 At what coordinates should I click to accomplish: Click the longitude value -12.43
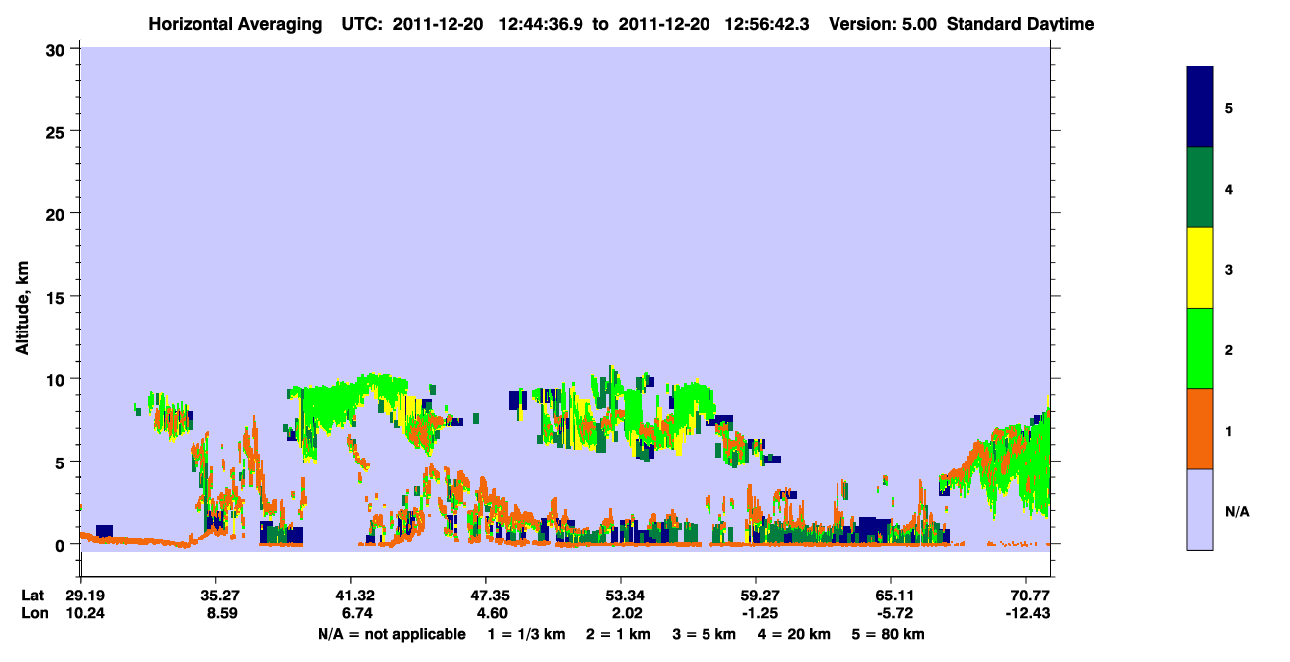(1029, 613)
